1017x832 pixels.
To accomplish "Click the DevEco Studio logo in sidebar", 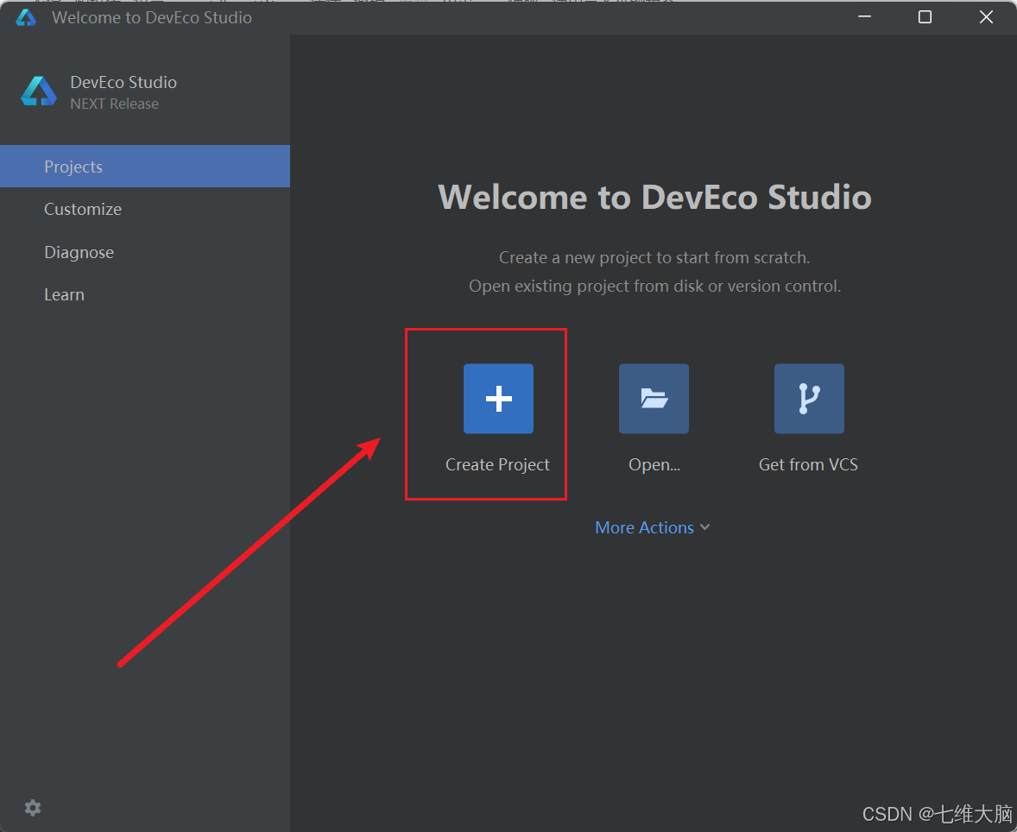I will 39,91.
